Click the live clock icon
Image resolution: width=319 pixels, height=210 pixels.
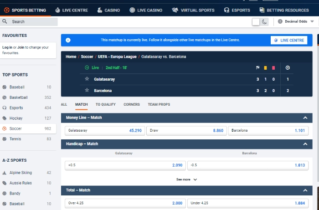[87, 68]
